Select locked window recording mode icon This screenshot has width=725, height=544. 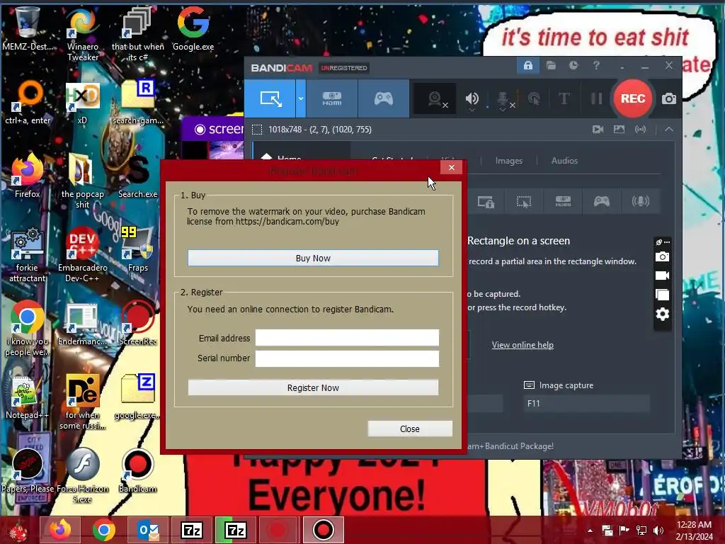[x=486, y=202]
